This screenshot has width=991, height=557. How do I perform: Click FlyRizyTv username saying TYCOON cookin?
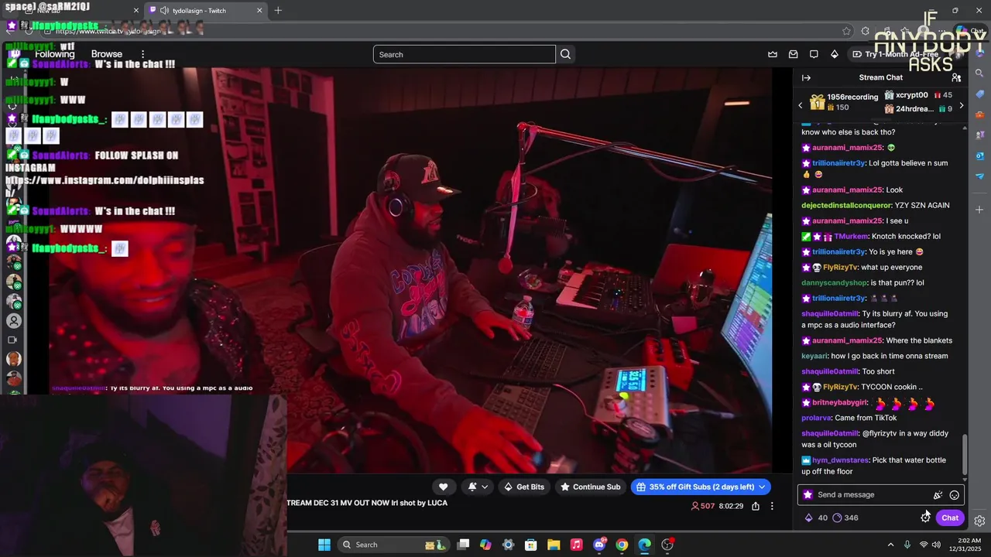pyautogui.click(x=841, y=387)
